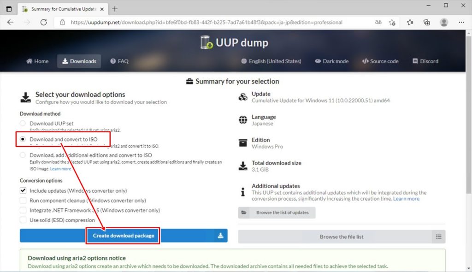Screen dimensions: 472x272
Task: Click the folder icon on Browse updates button
Action: pos(244,213)
